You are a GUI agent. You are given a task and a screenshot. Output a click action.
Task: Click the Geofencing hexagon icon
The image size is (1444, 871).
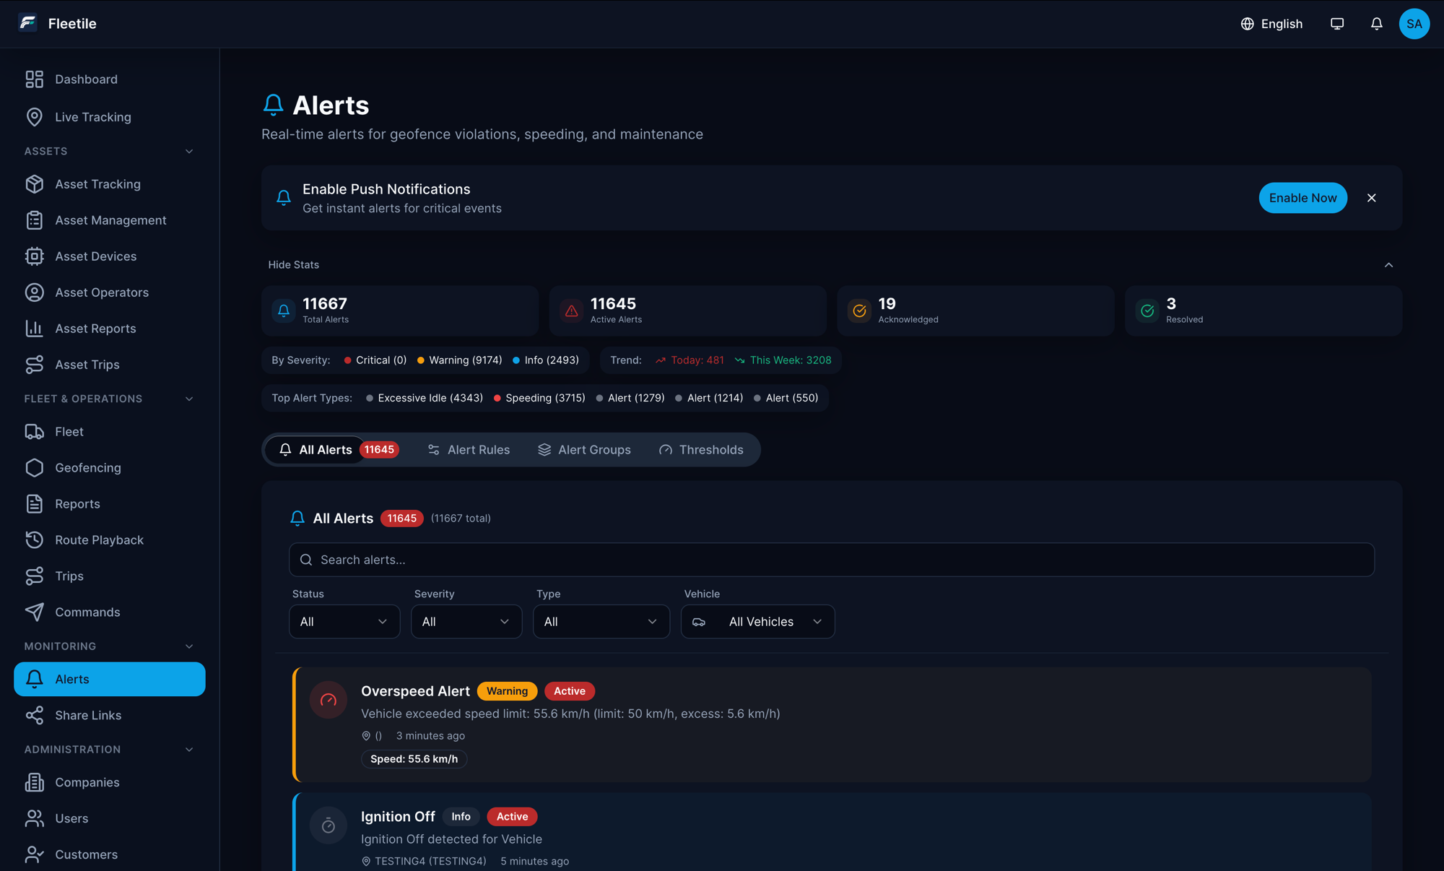pos(35,468)
